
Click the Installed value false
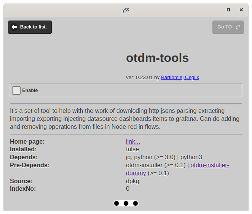tap(132, 149)
